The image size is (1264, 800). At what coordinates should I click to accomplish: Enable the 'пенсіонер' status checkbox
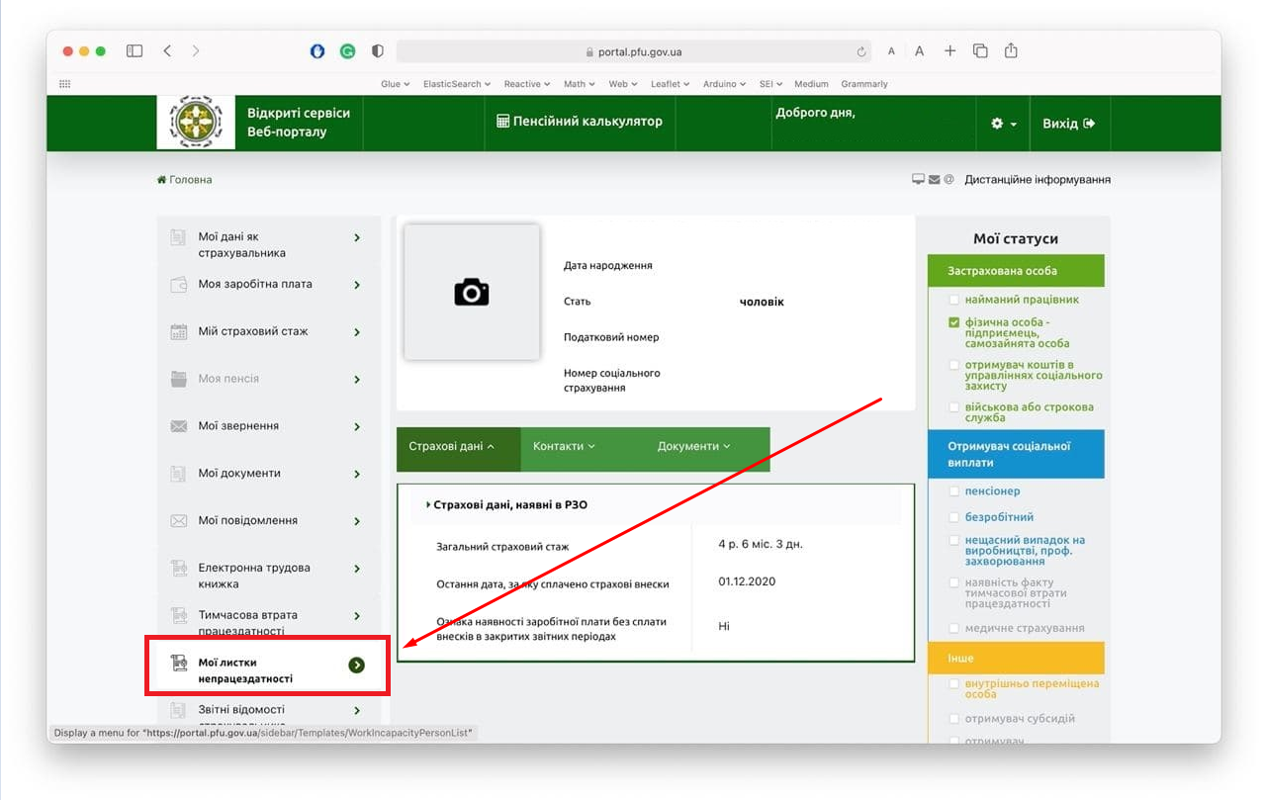(953, 491)
